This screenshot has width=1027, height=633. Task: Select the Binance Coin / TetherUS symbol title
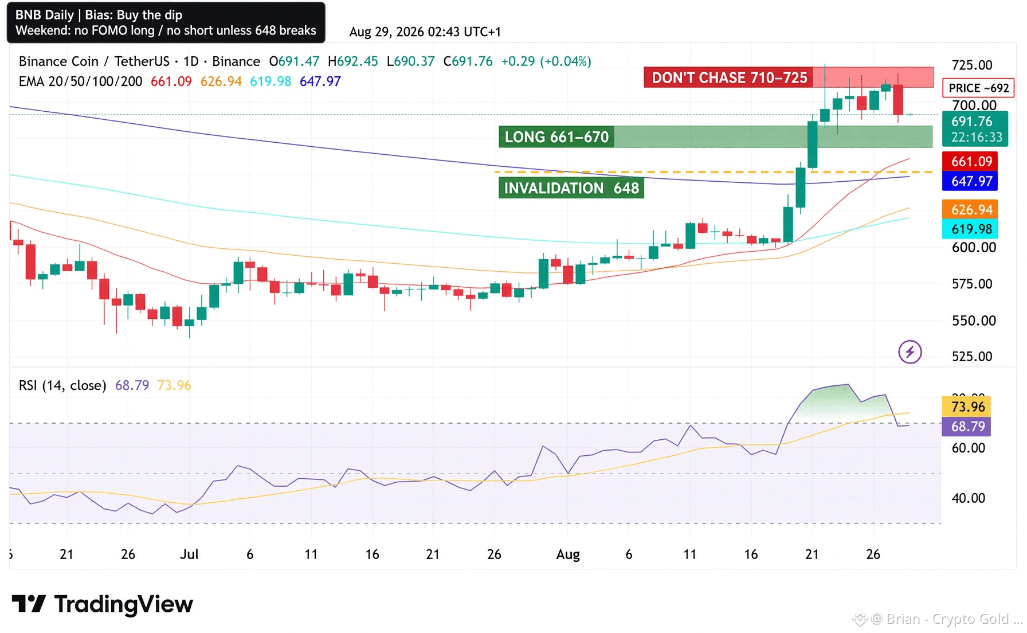tap(94, 61)
